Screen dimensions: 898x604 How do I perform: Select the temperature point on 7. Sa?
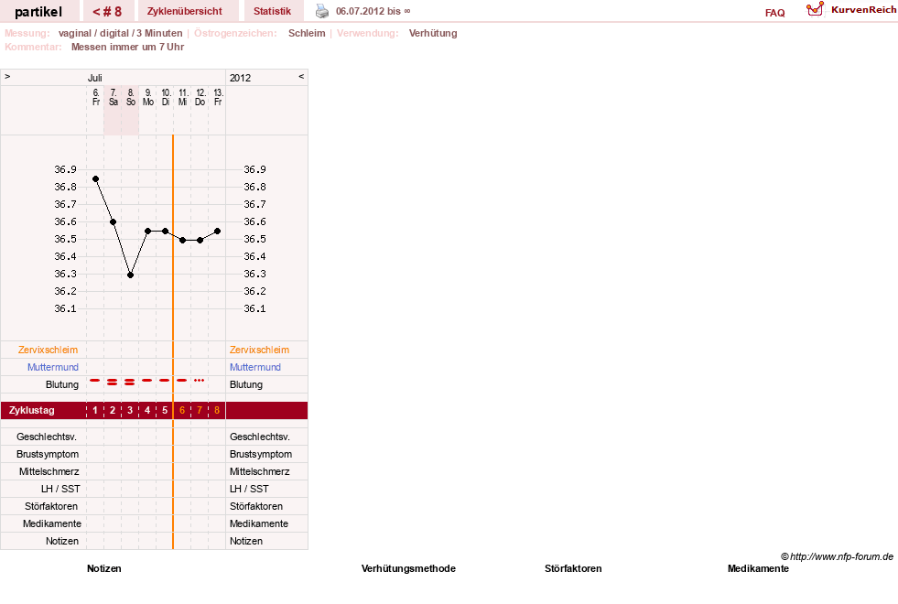pos(114,222)
